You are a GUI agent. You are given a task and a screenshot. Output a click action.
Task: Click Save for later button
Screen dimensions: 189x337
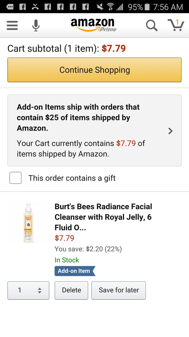pyautogui.click(x=119, y=290)
